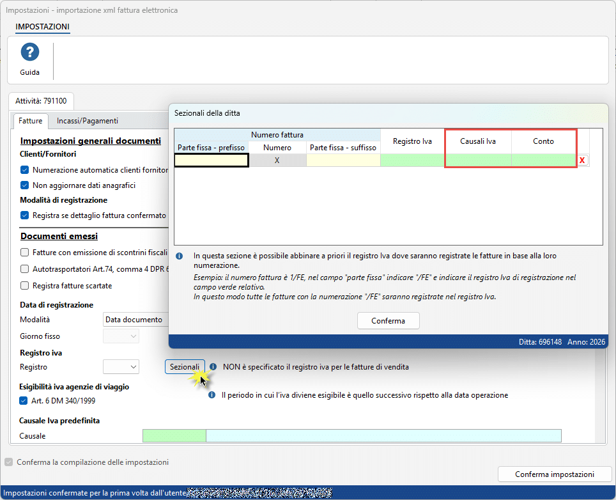Click the Anno: 2026 status text
This screenshot has height=500, width=616.
point(586,342)
